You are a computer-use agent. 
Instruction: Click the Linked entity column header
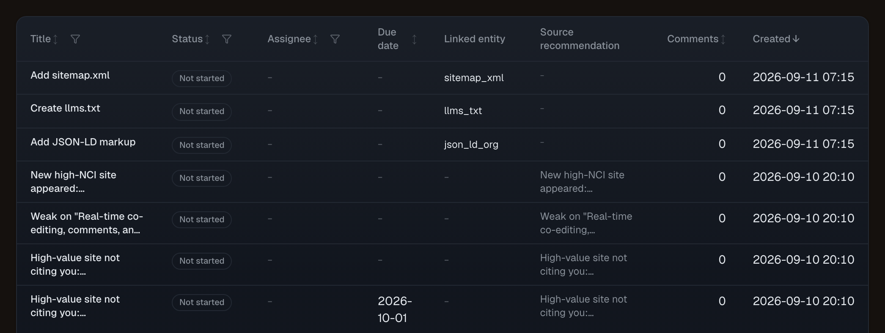475,39
